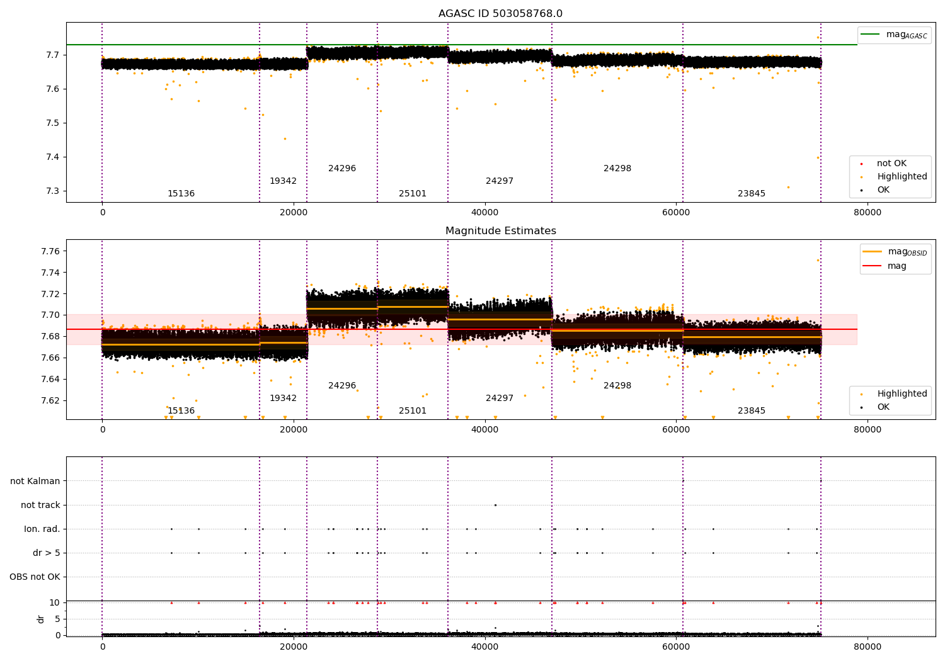Click 60000 tick on middle plot x-axis
Screen dimensions: 945x661
coord(676,430)
